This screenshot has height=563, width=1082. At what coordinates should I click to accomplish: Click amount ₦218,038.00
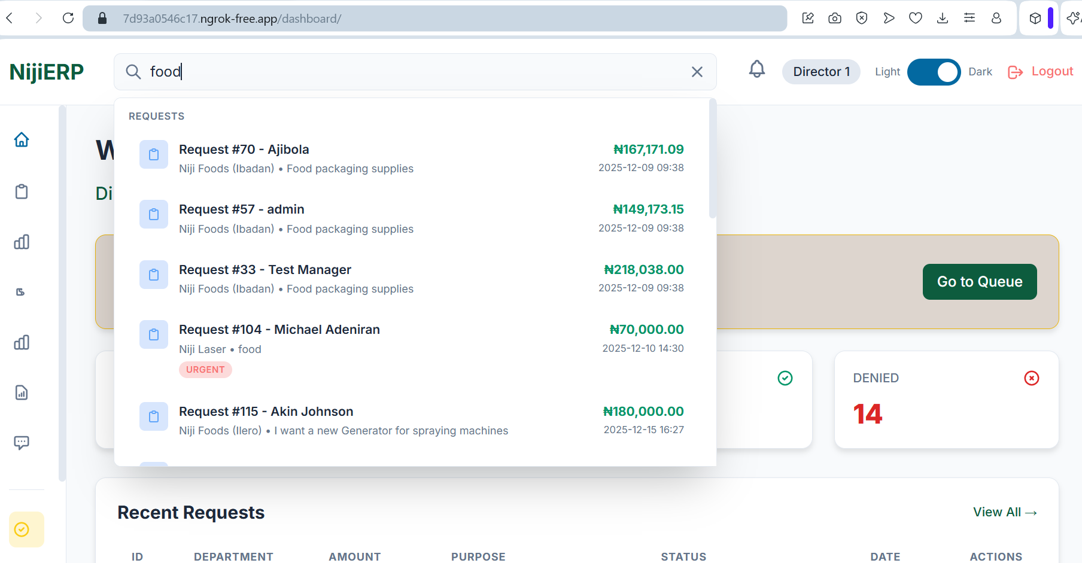point(644,270)
